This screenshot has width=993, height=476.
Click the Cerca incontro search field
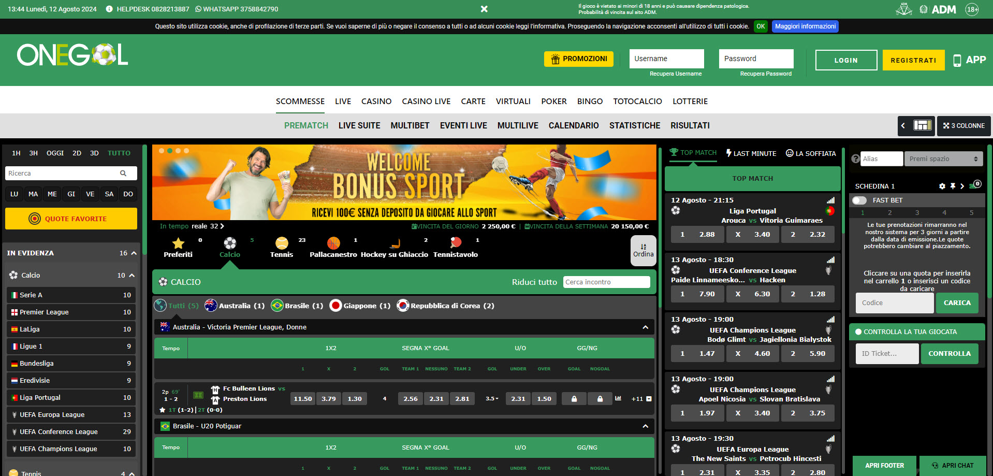pos(606,282)
